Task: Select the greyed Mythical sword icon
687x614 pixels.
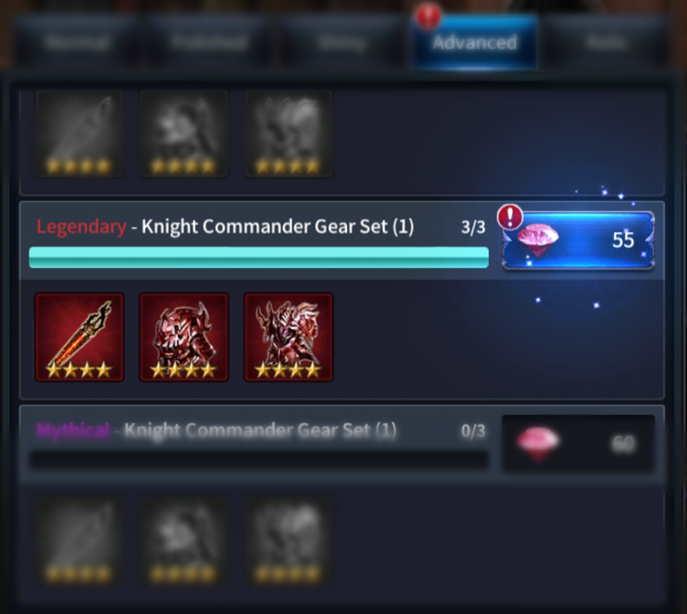Action: [80, 541]
